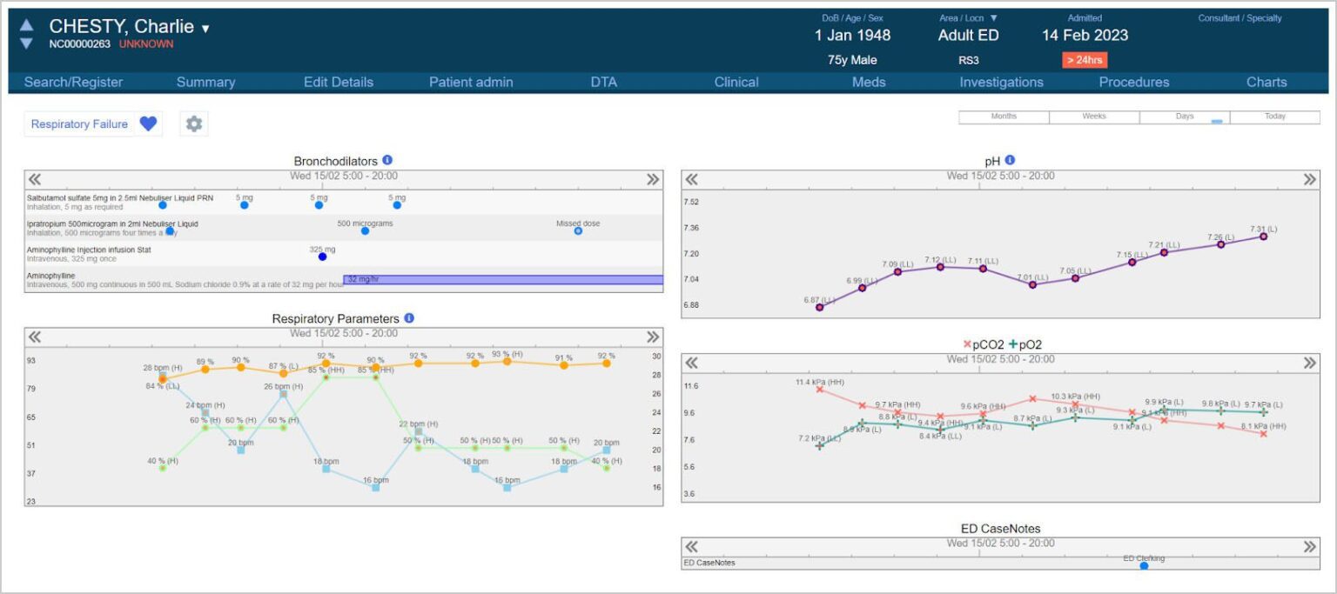Switch timeline to Weeks view
The width and height of the screenshot is (1337, 594).
pyautogui.click(x=1092, y=115)
